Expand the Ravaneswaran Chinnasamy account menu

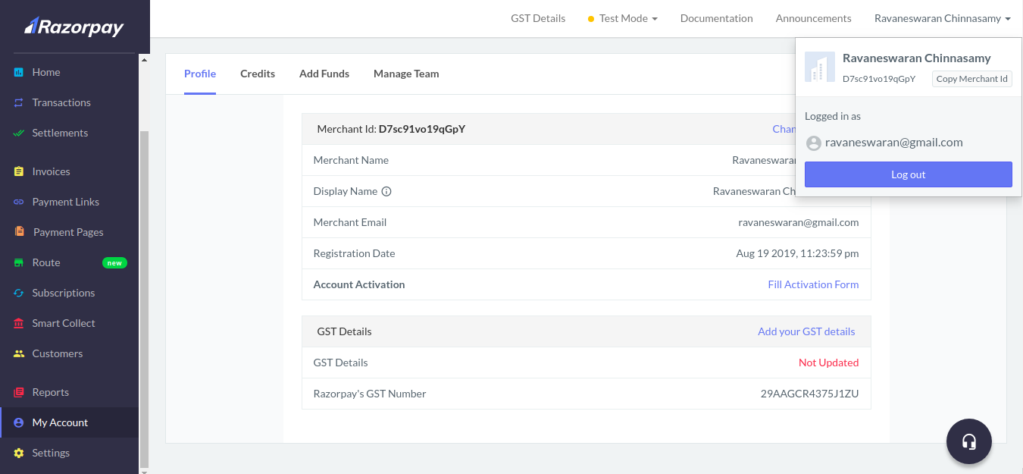942,17
